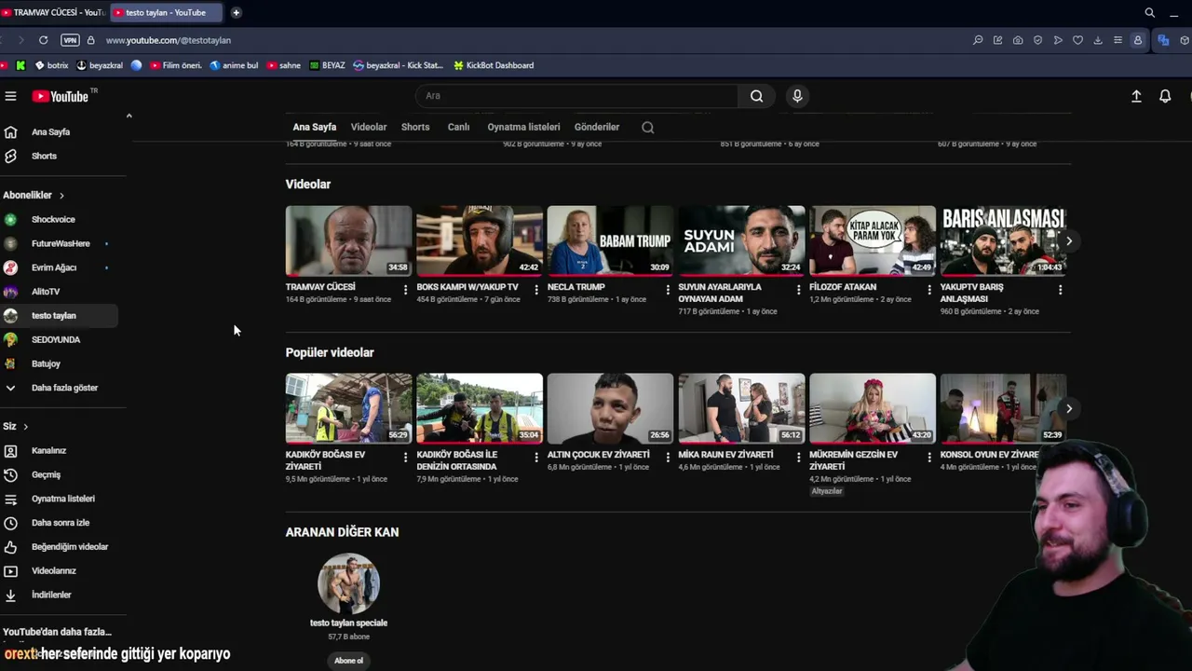
Task: Open the zoom search icon in address bar
Action: 978,40
